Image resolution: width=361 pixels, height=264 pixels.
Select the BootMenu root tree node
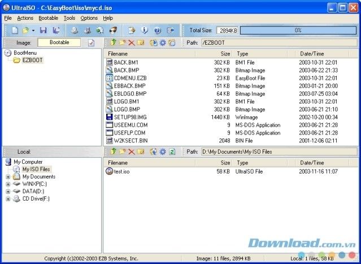point(25,53)
